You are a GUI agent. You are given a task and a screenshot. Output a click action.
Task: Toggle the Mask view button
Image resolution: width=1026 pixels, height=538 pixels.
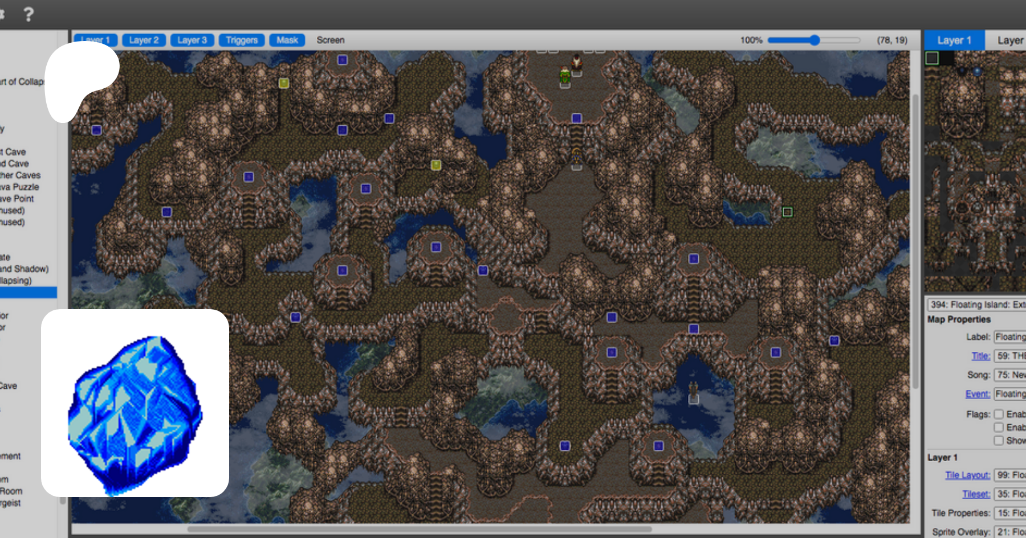287,40
